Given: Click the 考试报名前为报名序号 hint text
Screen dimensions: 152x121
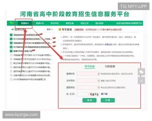Looking at the screenshot, I should click(x=117, y=74).
